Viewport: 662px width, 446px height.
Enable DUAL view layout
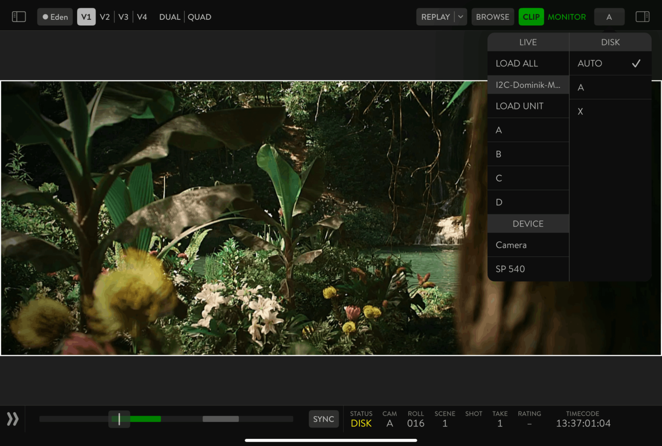coord(170,17)
